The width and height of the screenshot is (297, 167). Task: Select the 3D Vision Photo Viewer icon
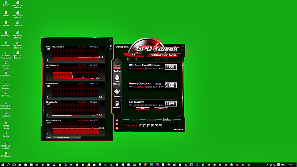[x=6, y=55]
